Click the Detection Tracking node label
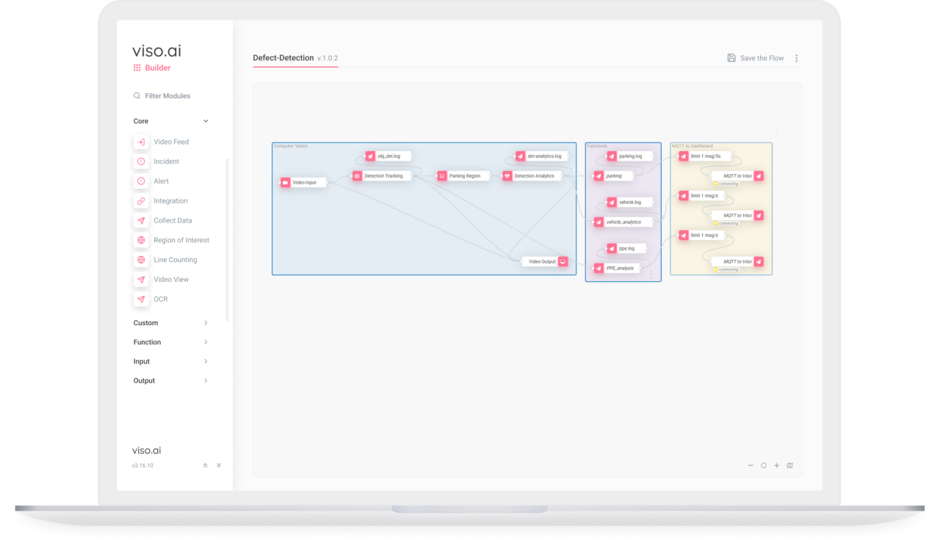This screenshot has height=544, width=940. pyautogui.click(x=384, y=176)
